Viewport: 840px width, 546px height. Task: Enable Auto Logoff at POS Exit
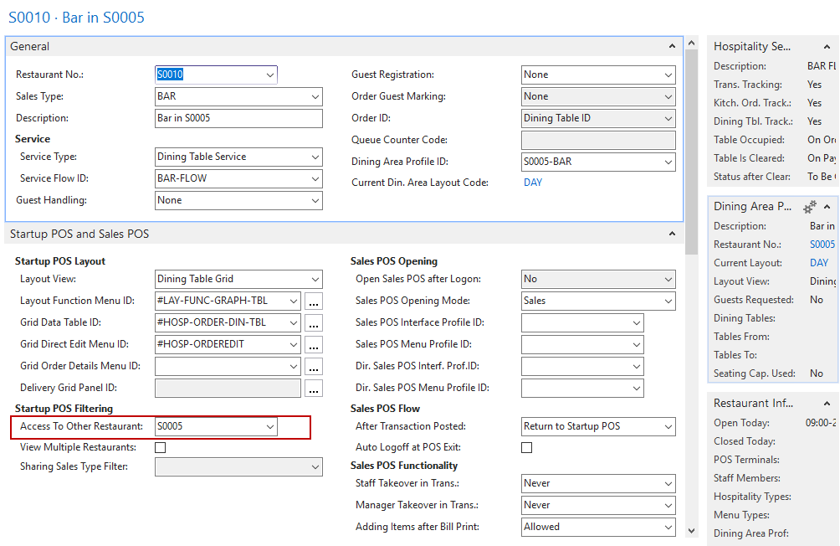pos(527,448)
